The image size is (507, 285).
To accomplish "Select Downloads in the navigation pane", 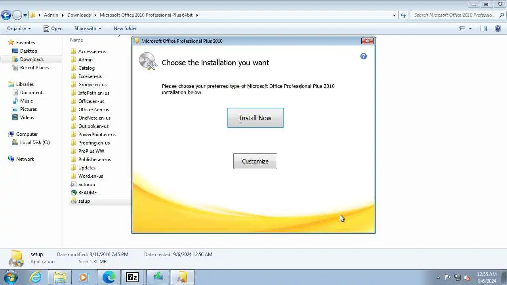I will pyautogui.click(x=32, y=59).
